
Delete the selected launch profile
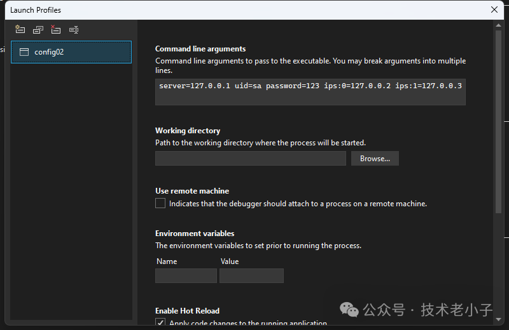tap(55, 30)
